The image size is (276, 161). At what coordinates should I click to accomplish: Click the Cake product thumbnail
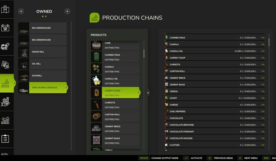97,45
